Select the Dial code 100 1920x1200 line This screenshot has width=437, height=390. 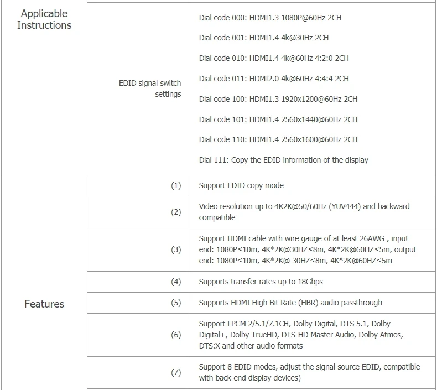278,99
